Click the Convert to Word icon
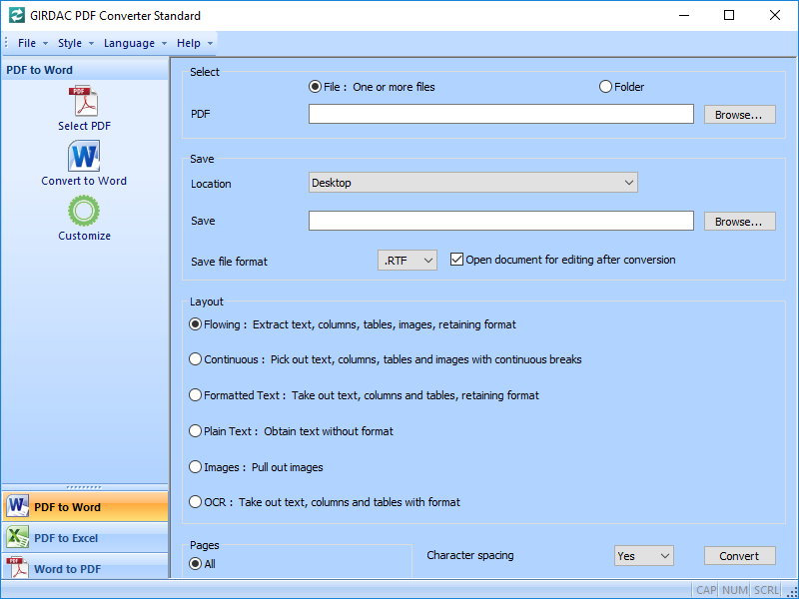799x599 pixels. 84,156
